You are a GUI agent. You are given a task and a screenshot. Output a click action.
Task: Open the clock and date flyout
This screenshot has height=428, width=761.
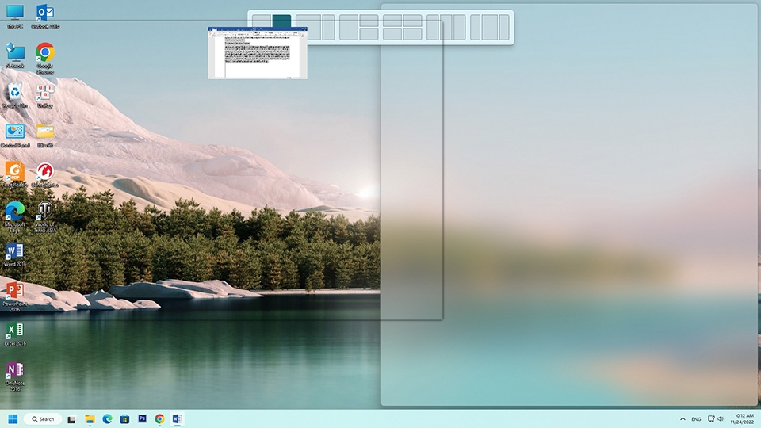click(742, 418)
